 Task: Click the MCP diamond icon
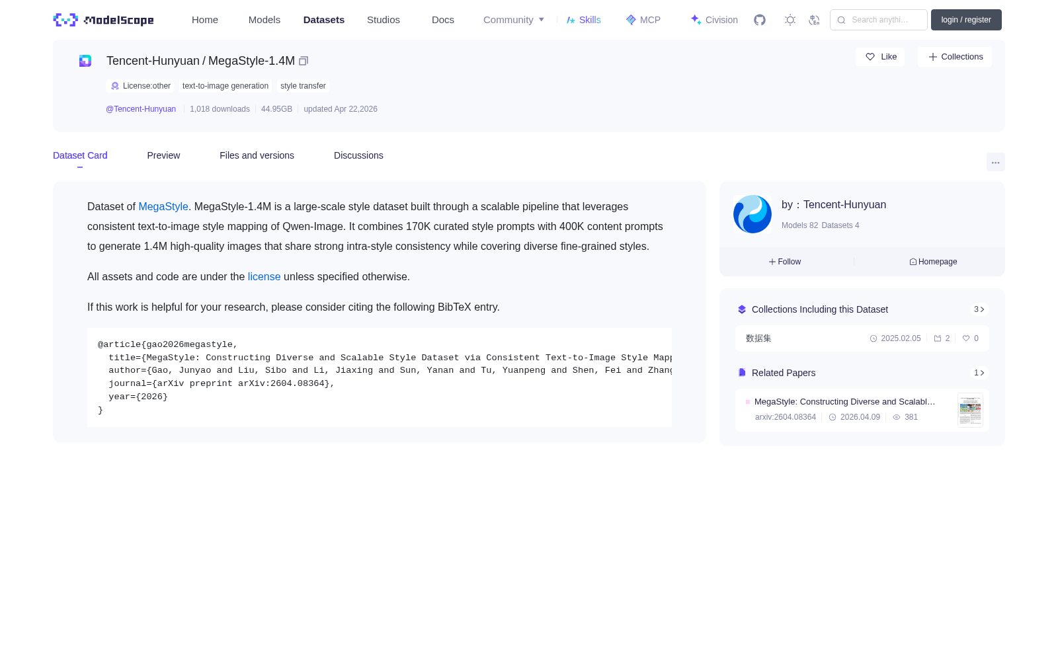tap(631, 20)
